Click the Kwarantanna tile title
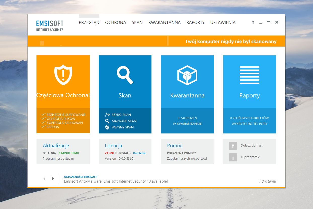The width and height of the screenshot is (313, 209). [187, 95]
